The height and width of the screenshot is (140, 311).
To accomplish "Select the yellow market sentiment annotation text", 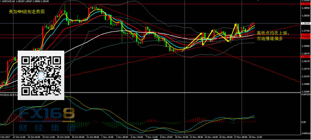I will point(272,36).
